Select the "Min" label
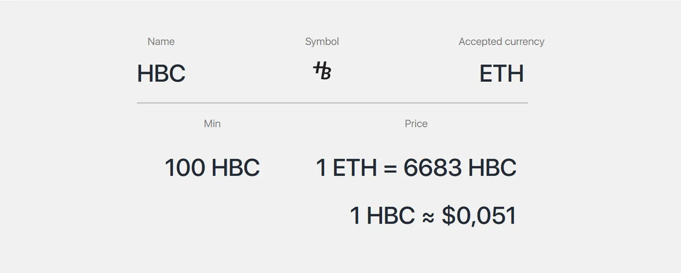This screenshot has width=681, height=273. 212,124
